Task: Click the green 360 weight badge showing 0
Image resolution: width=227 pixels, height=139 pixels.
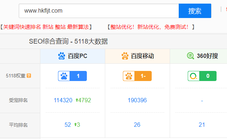Action: tap(202, 76)
